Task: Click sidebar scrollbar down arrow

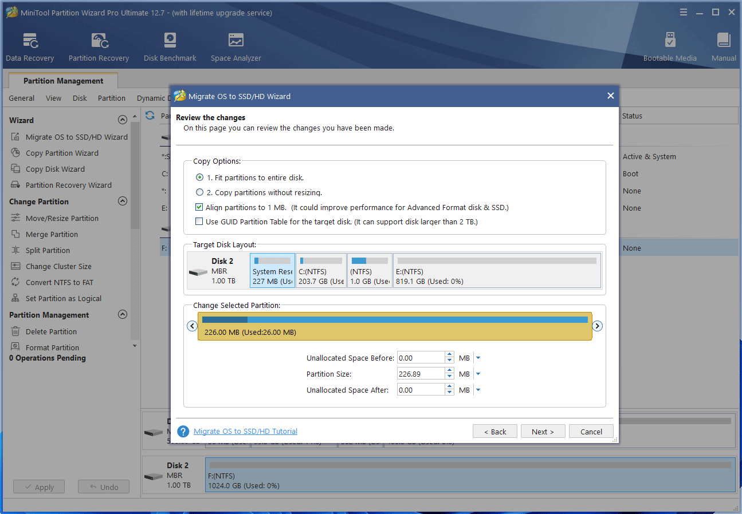Action: coord(135,346)
